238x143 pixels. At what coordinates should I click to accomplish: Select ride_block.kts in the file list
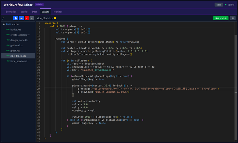coord(18,56)
